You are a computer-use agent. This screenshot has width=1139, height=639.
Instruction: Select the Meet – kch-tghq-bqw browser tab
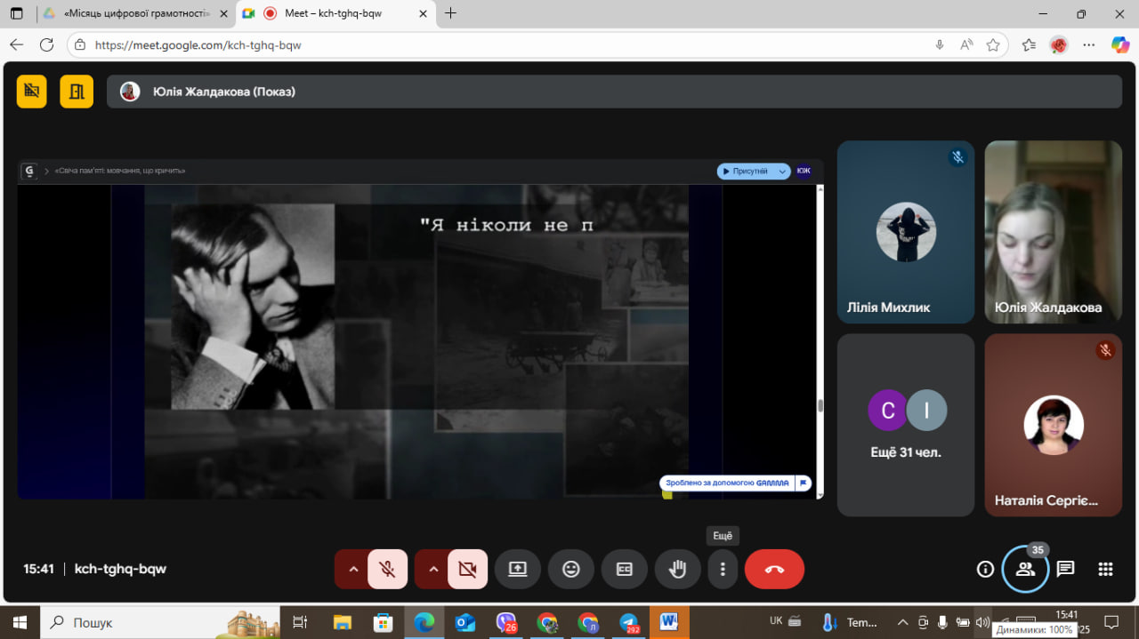click(334, 13)
